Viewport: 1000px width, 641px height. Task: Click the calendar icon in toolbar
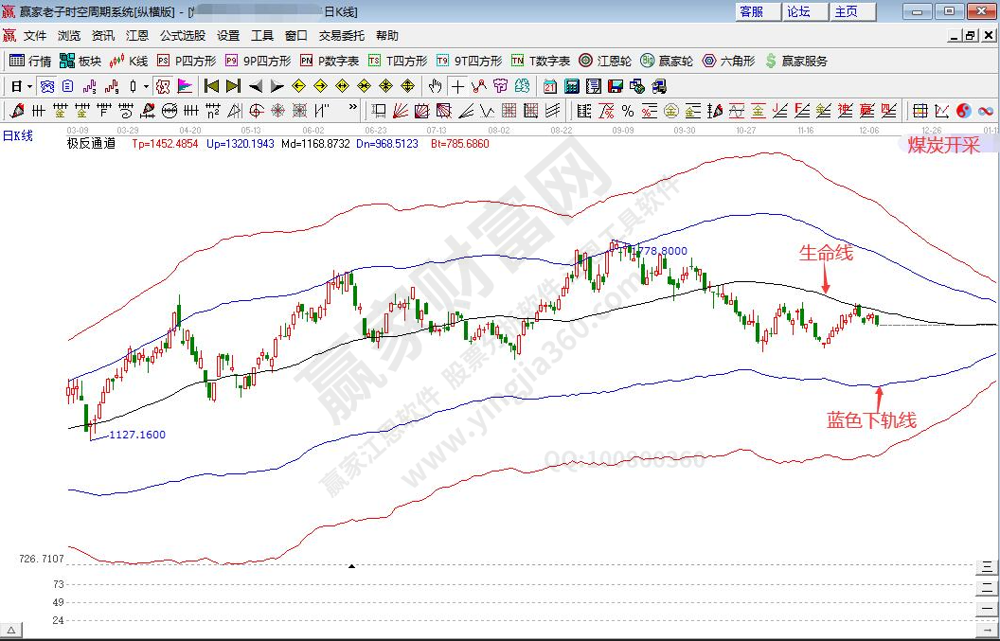click(550, 86)
